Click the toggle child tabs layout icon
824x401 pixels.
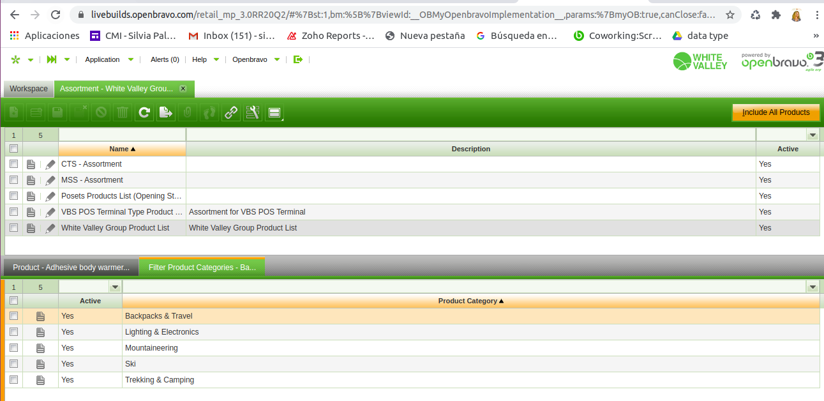274,112
